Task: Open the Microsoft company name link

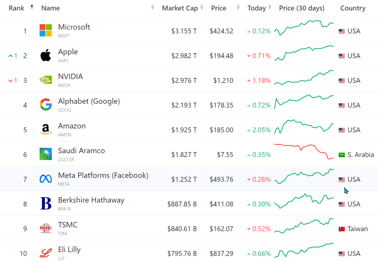Action: (x=74, y=27)
